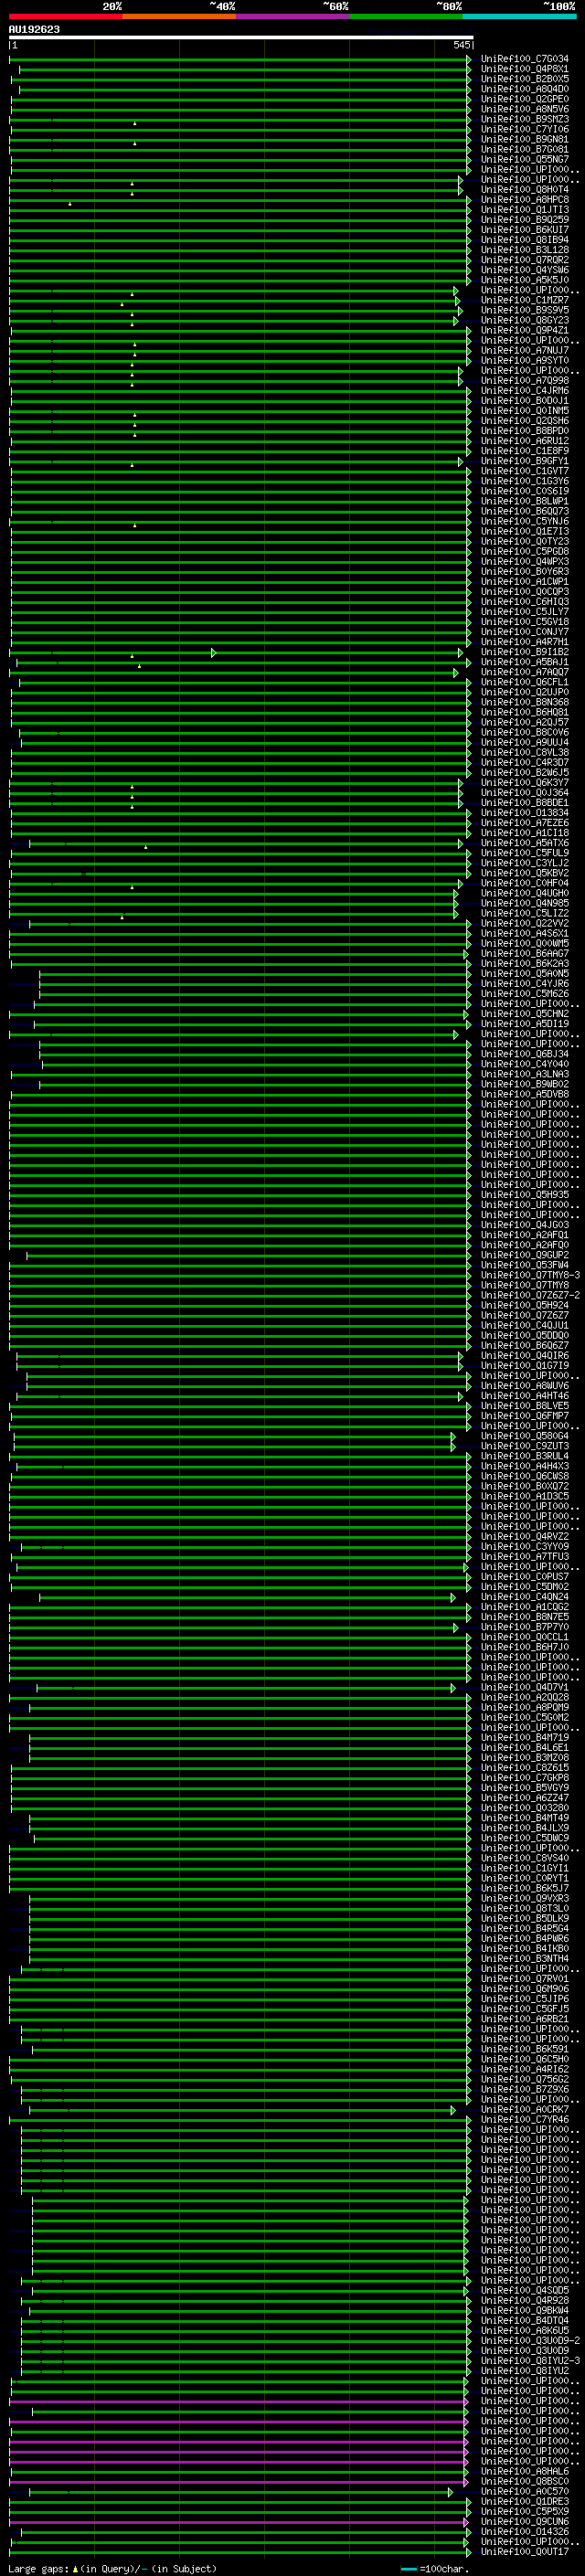Screen dimensions: 585x2576
Task: Click the UniRef100_Q4P8X1 hit label
Action: coord(525,69)
